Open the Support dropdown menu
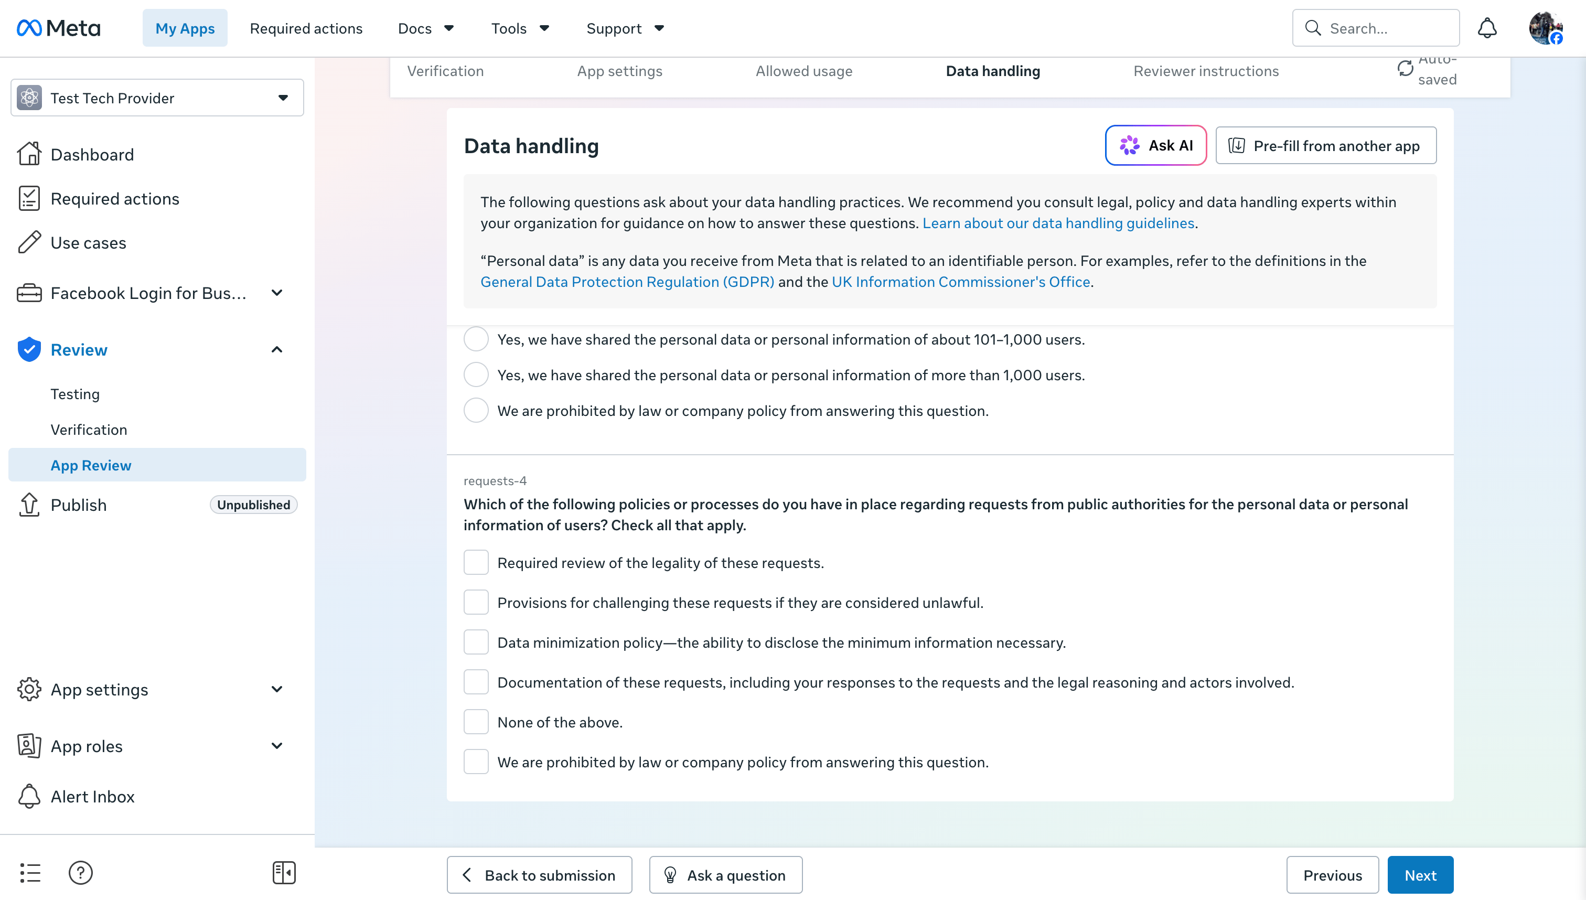This screenshot has height=900, width=1586. coord(625,28)
